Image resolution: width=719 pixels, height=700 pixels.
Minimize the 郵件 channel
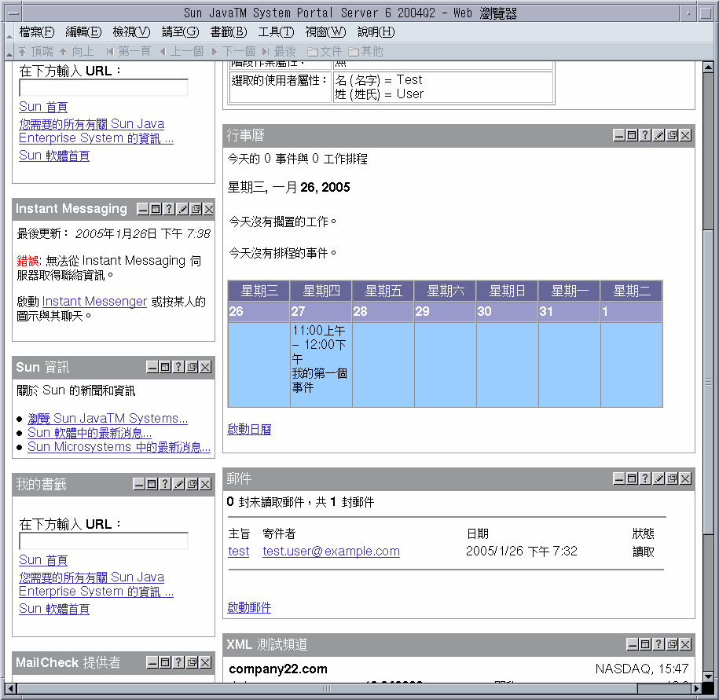(x=619, y=478)
